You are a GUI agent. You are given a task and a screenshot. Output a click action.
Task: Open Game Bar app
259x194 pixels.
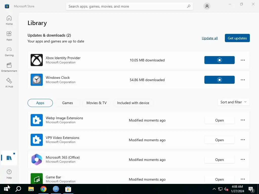point(219,179)
